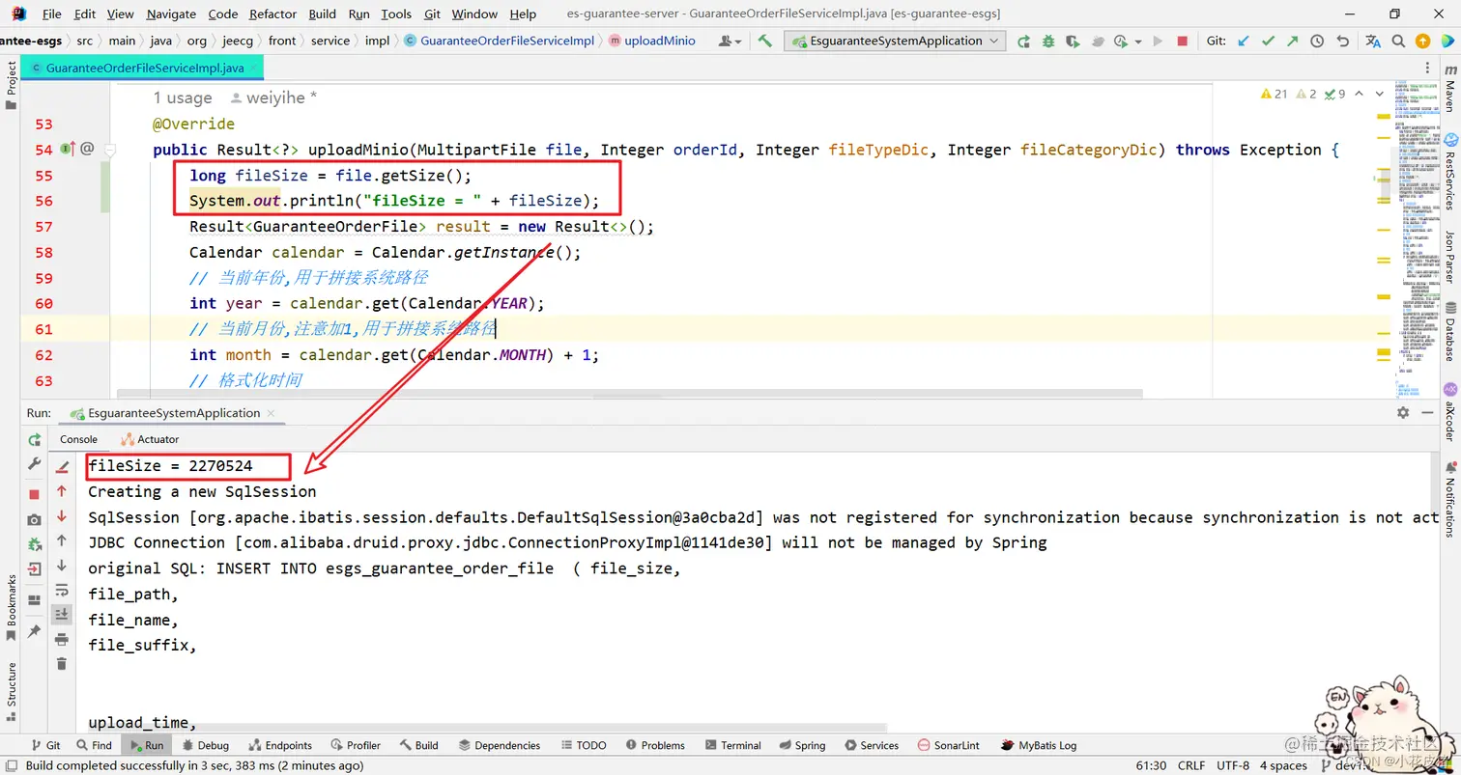Show Git history with the clock icon
Image resolution: width=1461 pixels, height=775 pixels.
click(x=1317, y=41)
